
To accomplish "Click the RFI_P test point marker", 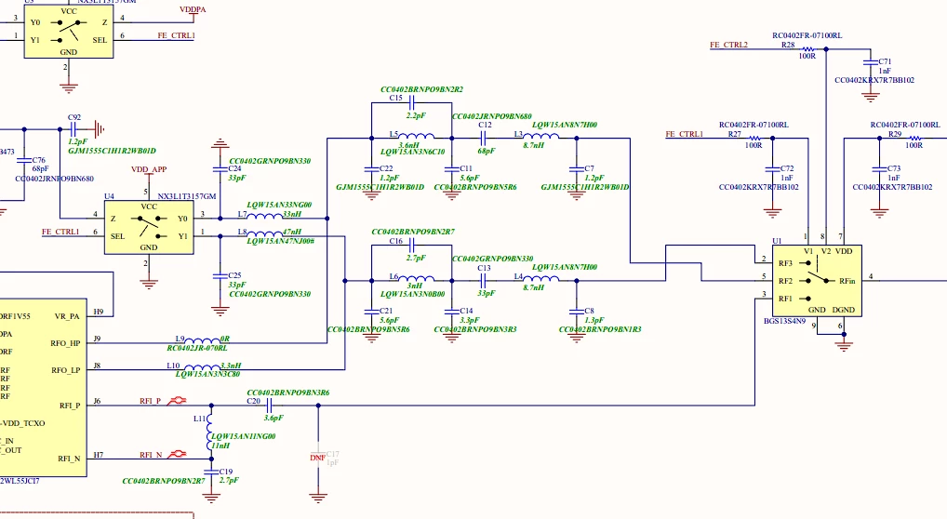I will click(x=177, y=401).
